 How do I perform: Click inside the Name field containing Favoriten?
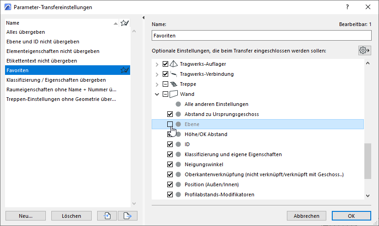(x=262, y=36)
